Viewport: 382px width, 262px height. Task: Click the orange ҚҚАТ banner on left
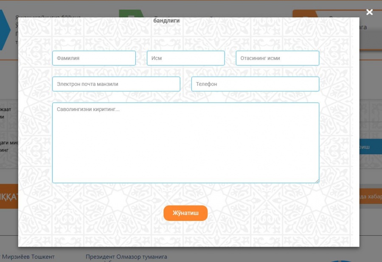click(x=8, y=197)
